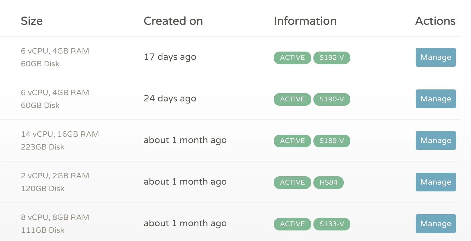Click the Information column header
The height and width of the screenshot is (241, 471).
click(305, 21)
